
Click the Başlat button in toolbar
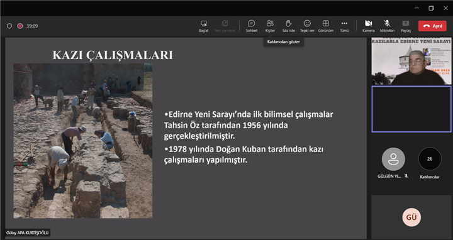point(203,26)
